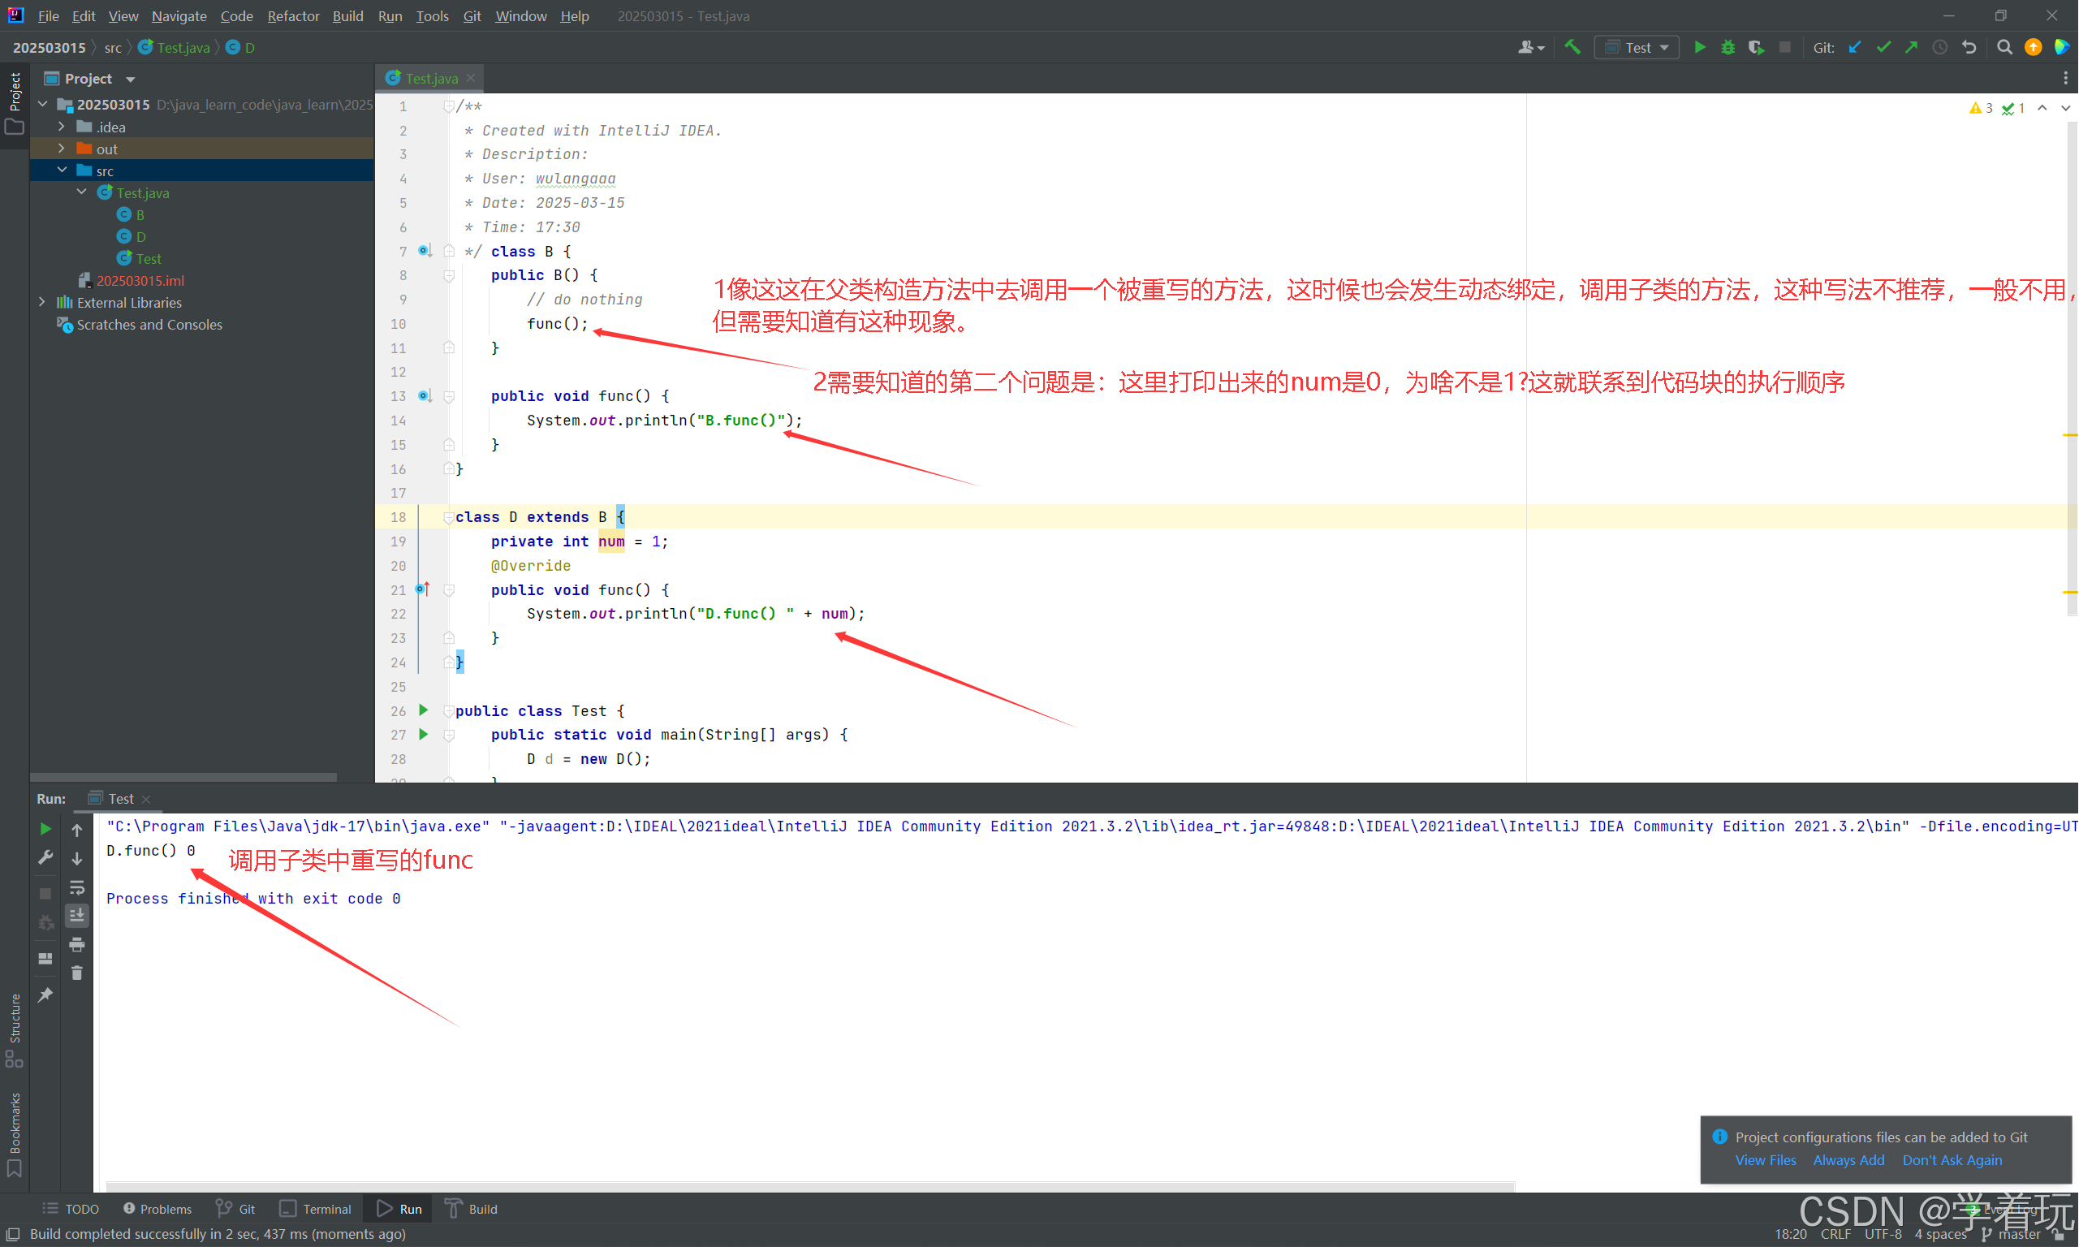Image resolution: width=2079 pixels, height=1247 pixels.
Task: Switch to the Terminal tool window tab
Action: [x=316, y=1208]
